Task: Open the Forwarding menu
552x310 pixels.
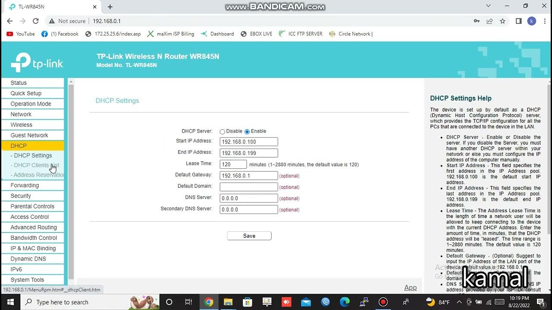Action: click(x=32, y=185)
